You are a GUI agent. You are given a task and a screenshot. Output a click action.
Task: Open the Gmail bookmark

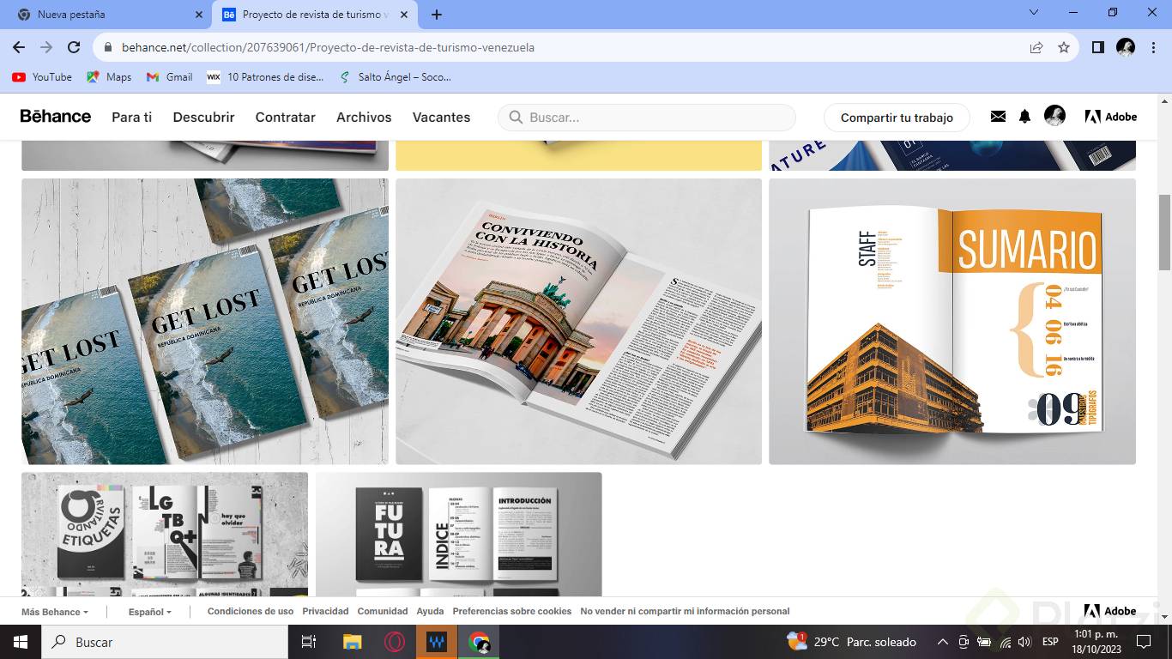(x=170, y=77)
